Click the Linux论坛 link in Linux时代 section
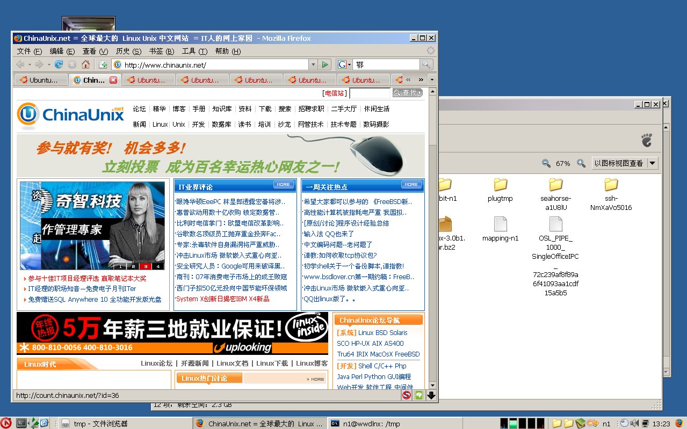 point(157,363)
